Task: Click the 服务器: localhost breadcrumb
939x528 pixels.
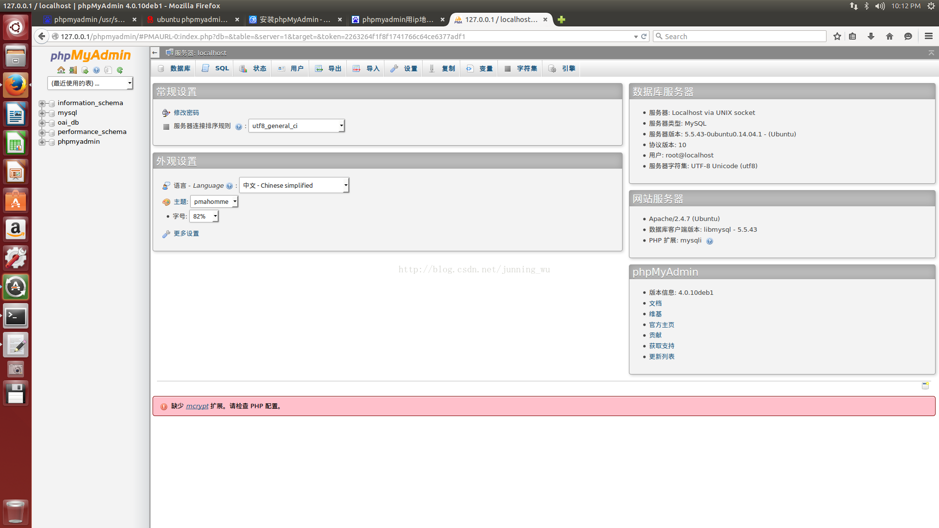Action: tap(201, 53)
